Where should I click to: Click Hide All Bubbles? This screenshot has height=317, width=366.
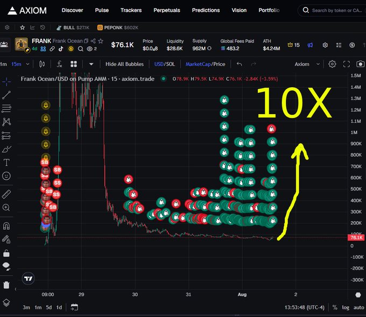(124, 64)
